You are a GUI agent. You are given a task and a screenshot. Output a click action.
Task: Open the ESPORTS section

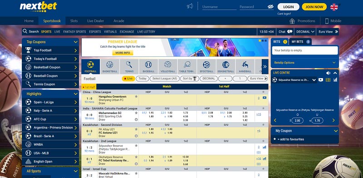tap(95, 31)
